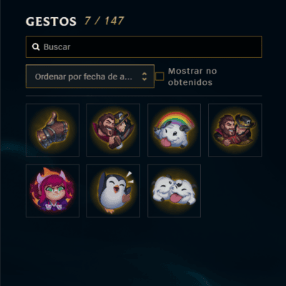This screenshot has width=286, height=286.
Task: Open the Ordenar por fecha dropdown
Action: tap(90, 77)
